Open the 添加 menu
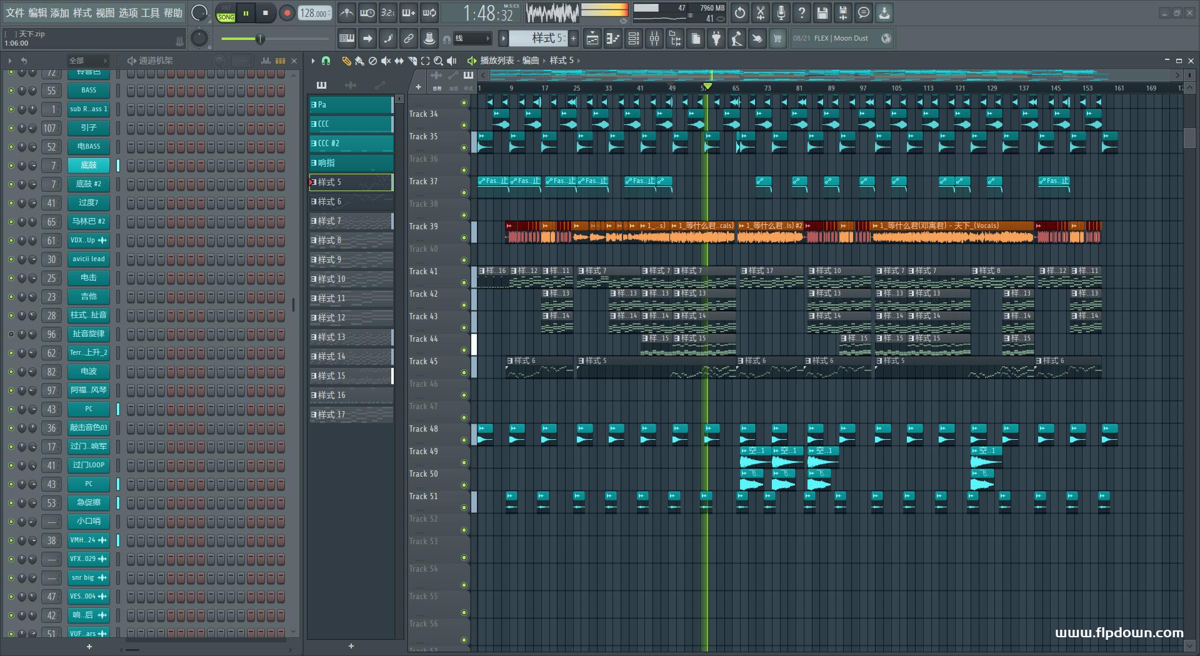This screenshot has width=1200, height=656. [x=60, y=12]
